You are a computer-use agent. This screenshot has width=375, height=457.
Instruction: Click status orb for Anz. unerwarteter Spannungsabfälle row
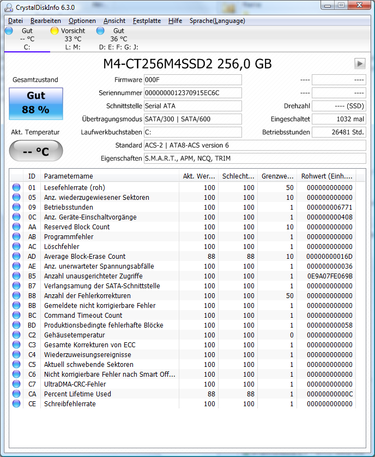(x=16, y=266)
